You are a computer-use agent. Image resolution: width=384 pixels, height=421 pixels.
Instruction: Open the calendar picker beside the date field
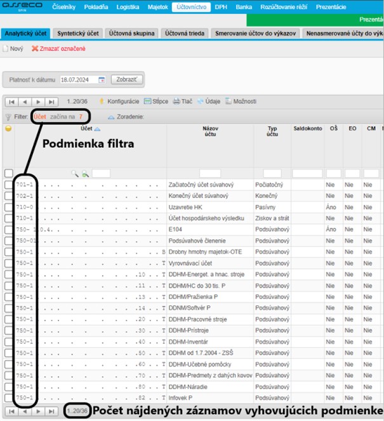101,80
